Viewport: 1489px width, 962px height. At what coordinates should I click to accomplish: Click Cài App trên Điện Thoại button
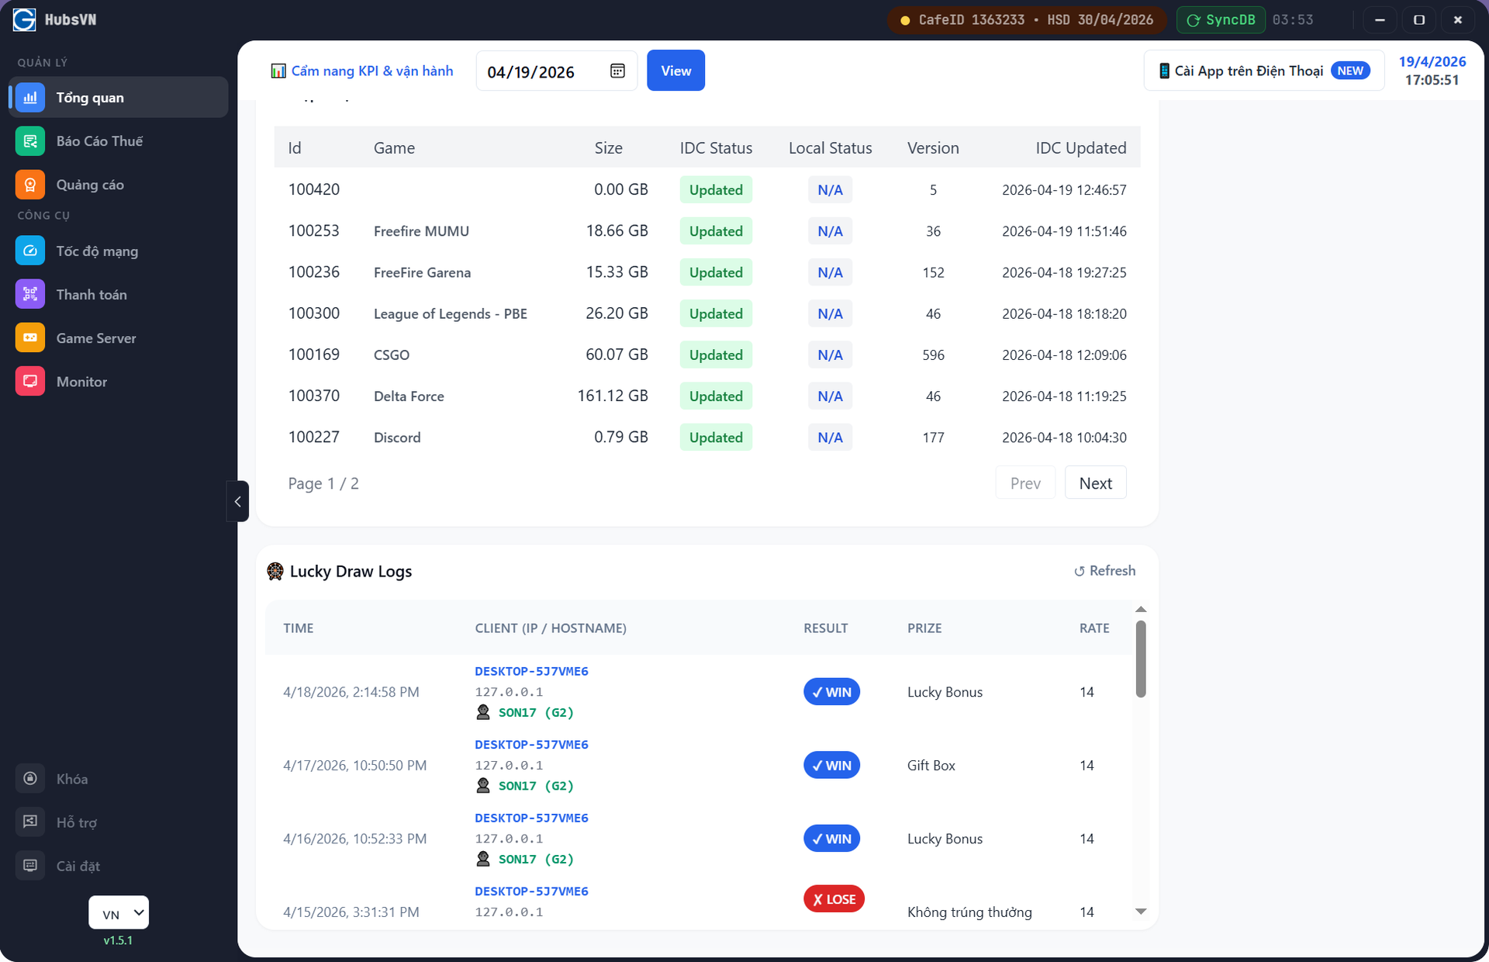1263,71
